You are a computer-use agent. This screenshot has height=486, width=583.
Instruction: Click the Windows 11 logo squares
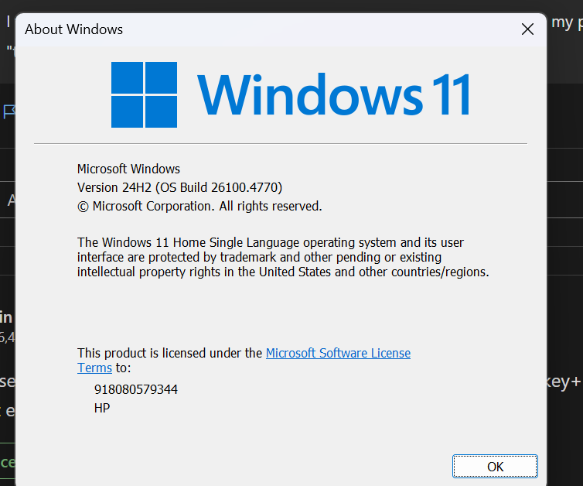(x=145, y=94)
